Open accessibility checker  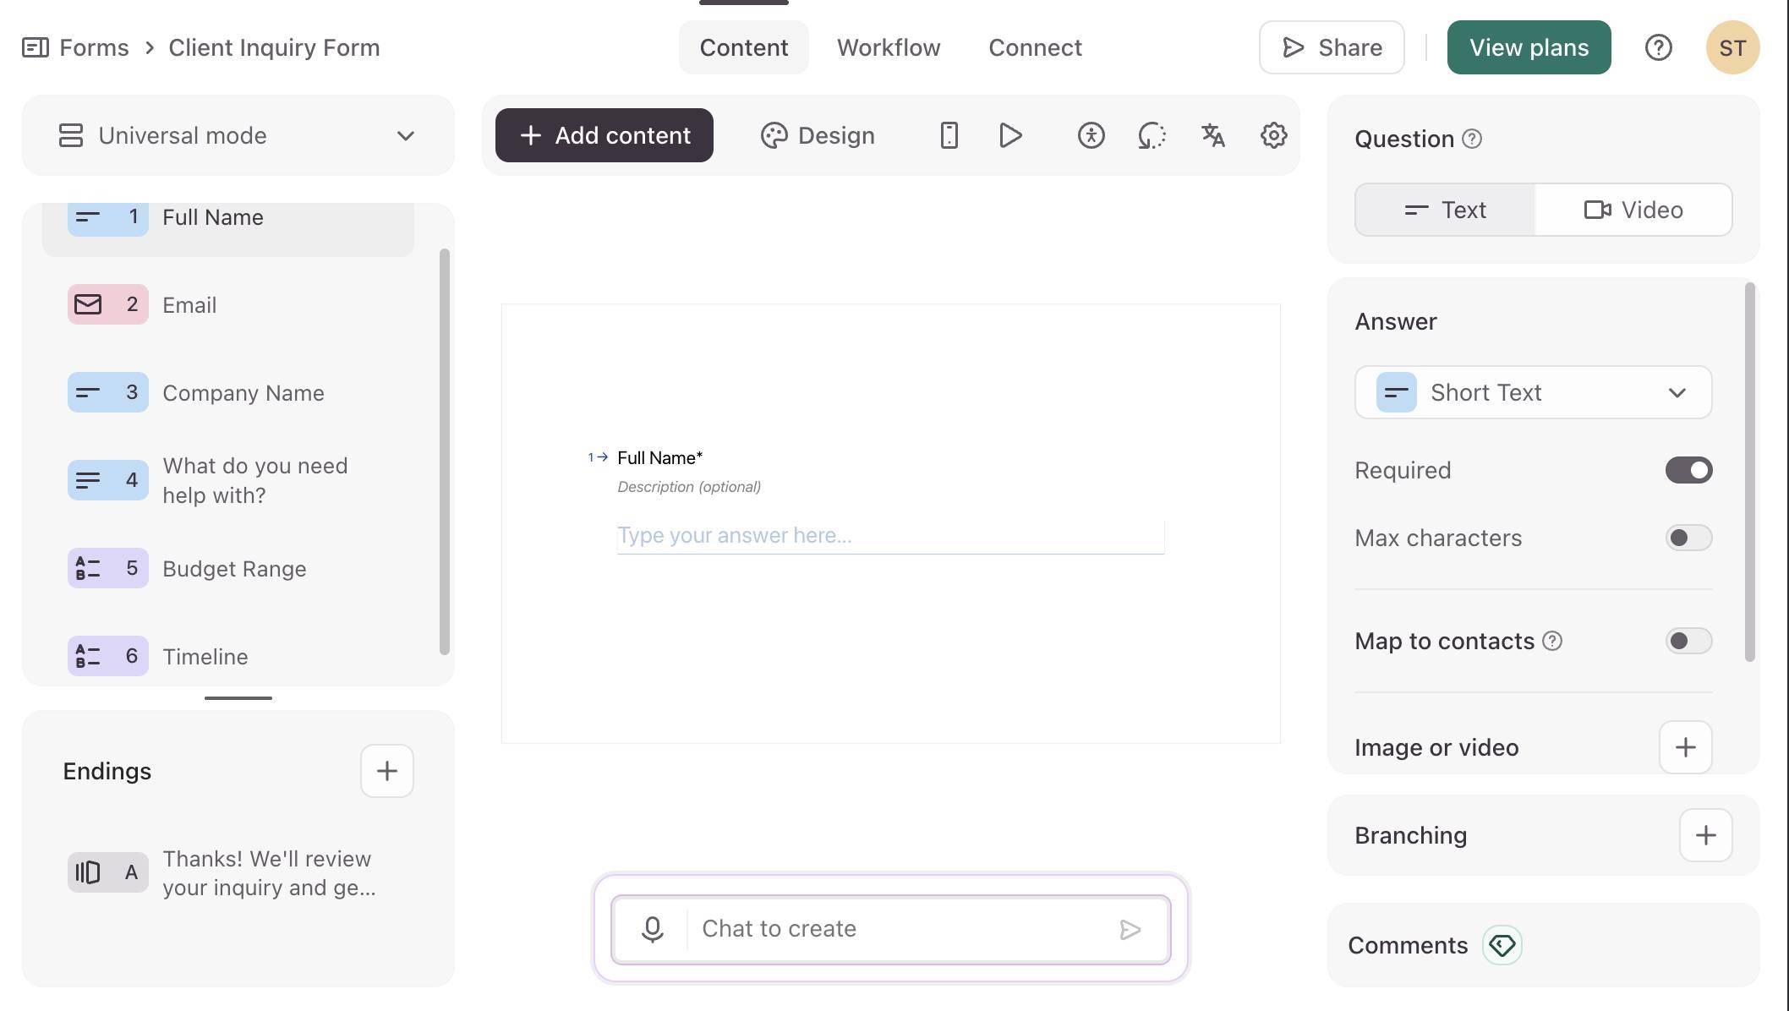point(1090,134)
